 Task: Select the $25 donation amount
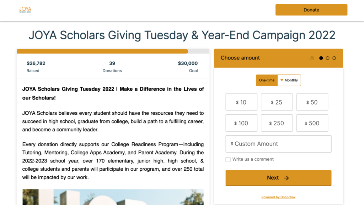[x=277, y=102]
